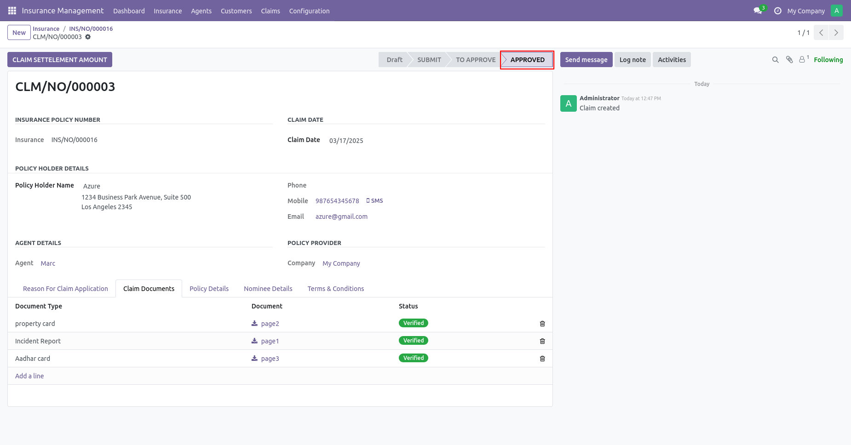Delete the property card document row
The width and height of the screenshot is (851, 445).
click(542, 324)
